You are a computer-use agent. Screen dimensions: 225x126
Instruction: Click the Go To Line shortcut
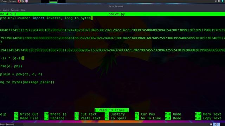point(148,118)
